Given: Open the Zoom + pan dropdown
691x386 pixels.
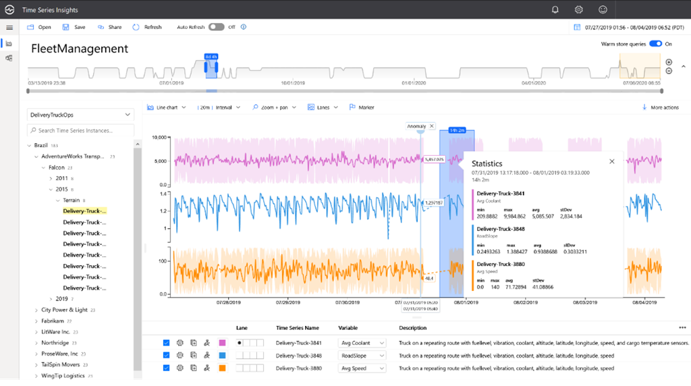Looking at the screenshot, I should coord(274,107).
